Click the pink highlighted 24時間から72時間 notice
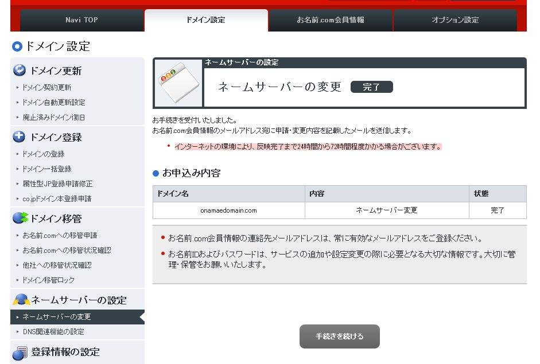 click(308, 147)
